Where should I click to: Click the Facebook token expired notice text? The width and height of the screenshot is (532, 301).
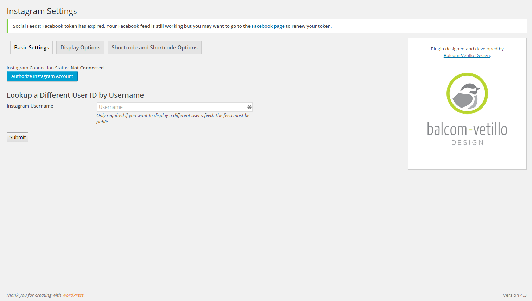click(x=132, y=26)
